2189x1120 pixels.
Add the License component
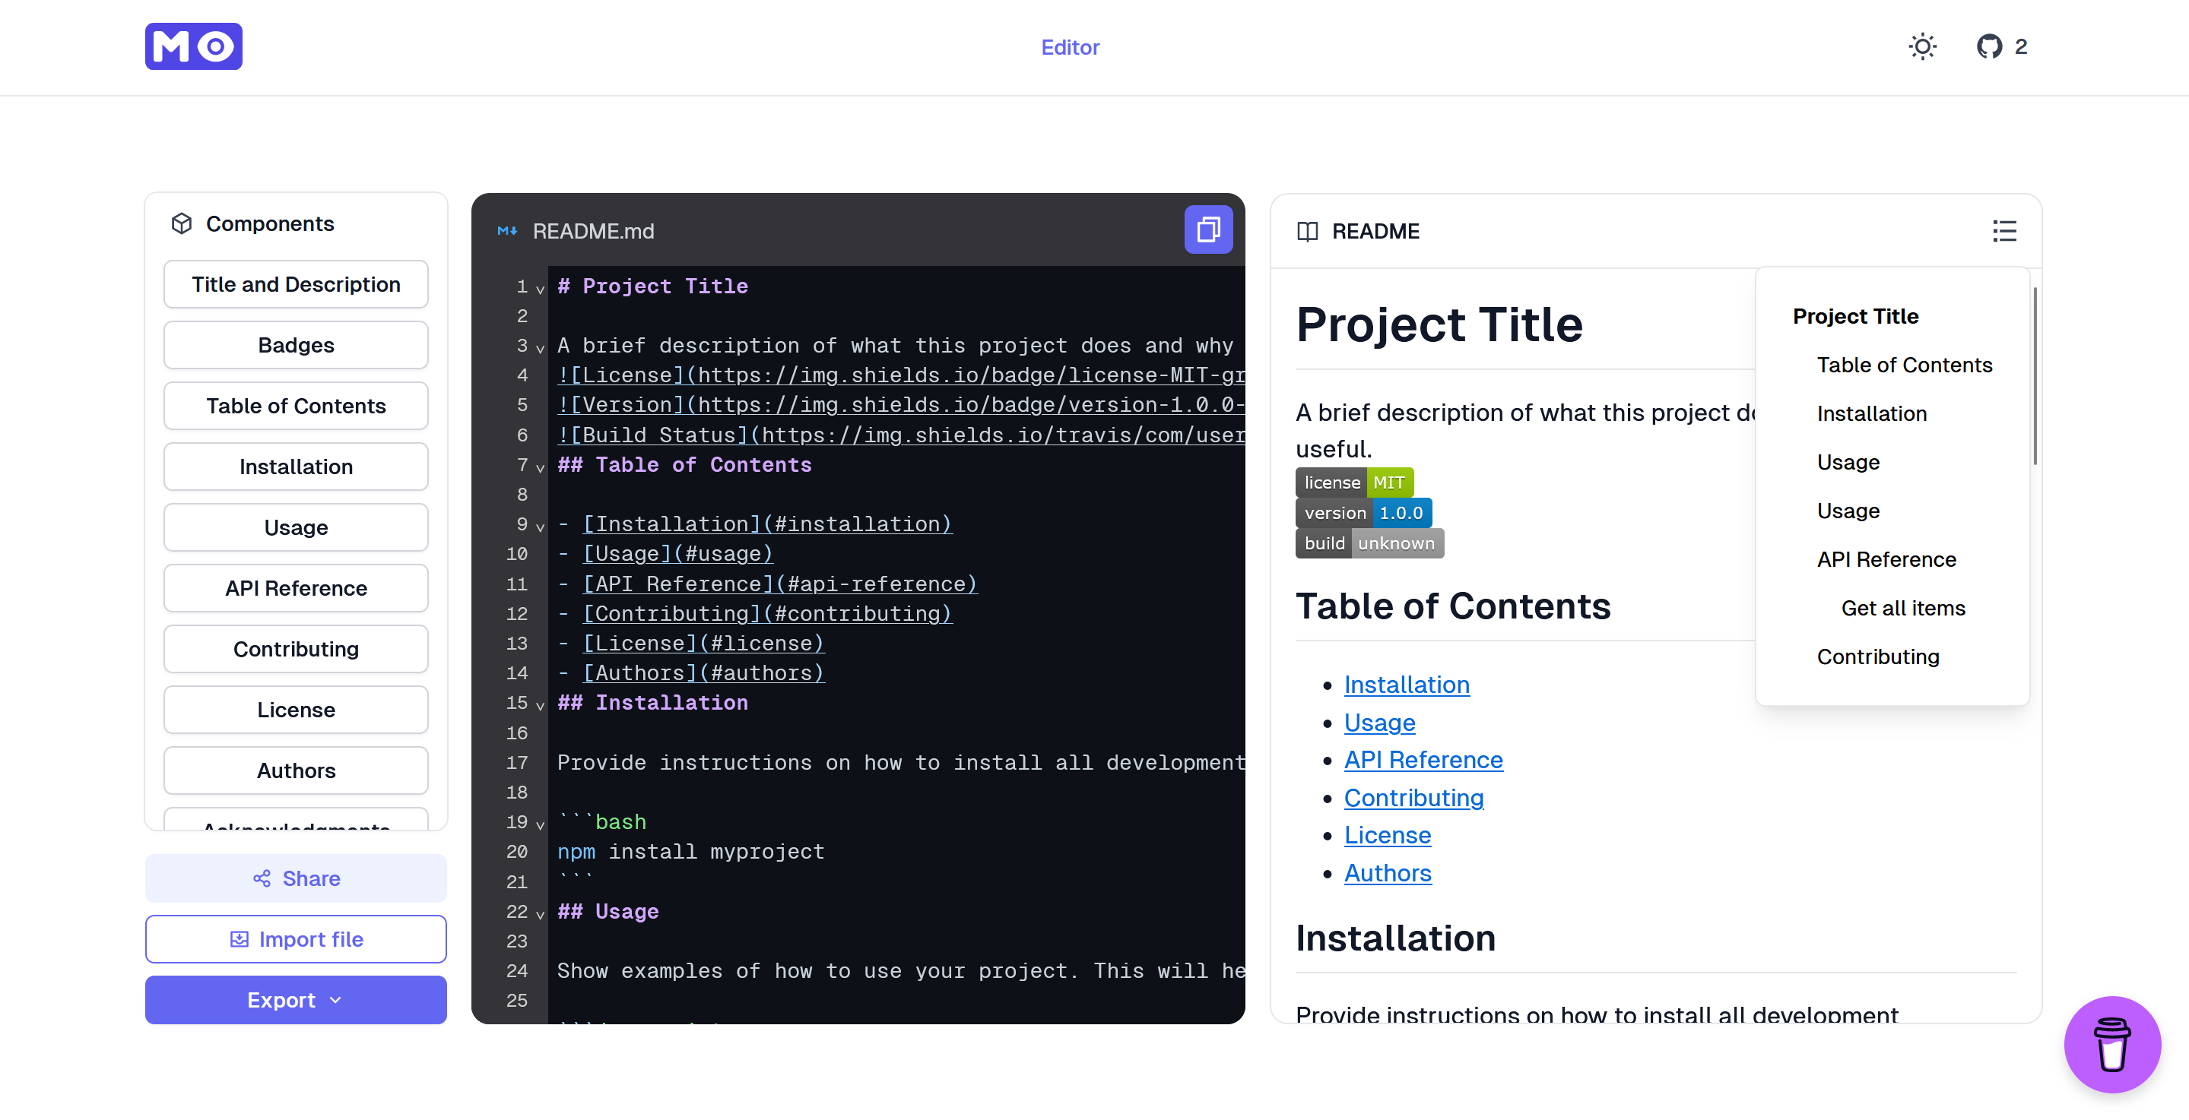296,710
